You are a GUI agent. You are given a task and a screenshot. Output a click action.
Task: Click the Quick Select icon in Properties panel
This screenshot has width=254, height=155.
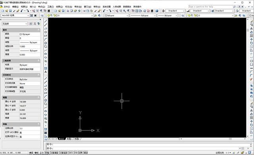coord(39,24)
